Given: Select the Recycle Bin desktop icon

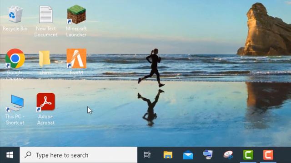Looking at the screenshot, I should [15, 14].
